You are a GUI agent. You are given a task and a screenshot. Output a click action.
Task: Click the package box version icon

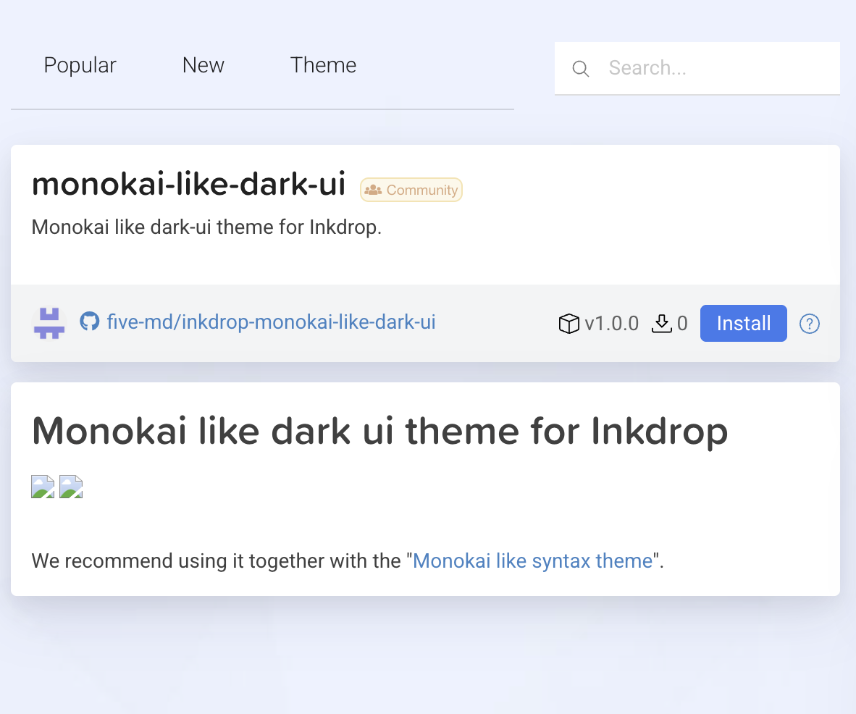tap(569, 324)
